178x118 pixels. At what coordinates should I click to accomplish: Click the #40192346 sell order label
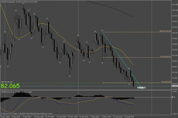tap(7, 82)
